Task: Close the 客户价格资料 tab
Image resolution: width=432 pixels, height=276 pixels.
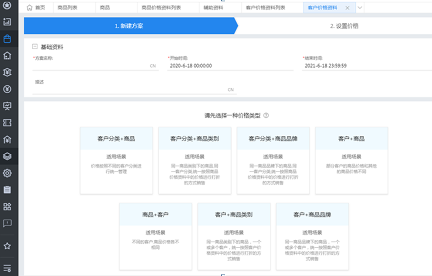Action: click(x=347, y=8)
